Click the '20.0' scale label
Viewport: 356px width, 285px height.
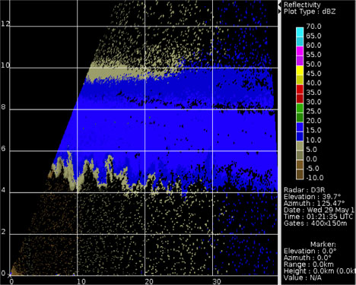(x=313, y=121)
